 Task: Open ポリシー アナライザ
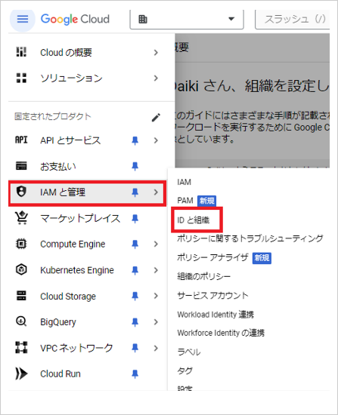click(x=212, y=257)
